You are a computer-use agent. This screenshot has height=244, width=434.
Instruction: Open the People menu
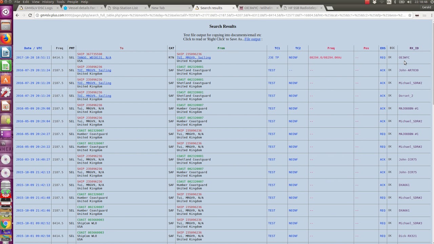click(73, 2)
